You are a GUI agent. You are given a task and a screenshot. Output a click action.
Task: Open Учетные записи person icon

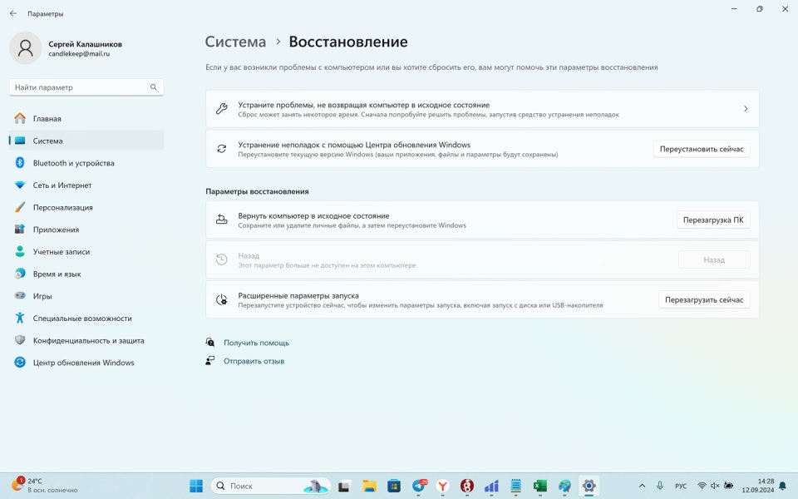(x=20, y=252)
